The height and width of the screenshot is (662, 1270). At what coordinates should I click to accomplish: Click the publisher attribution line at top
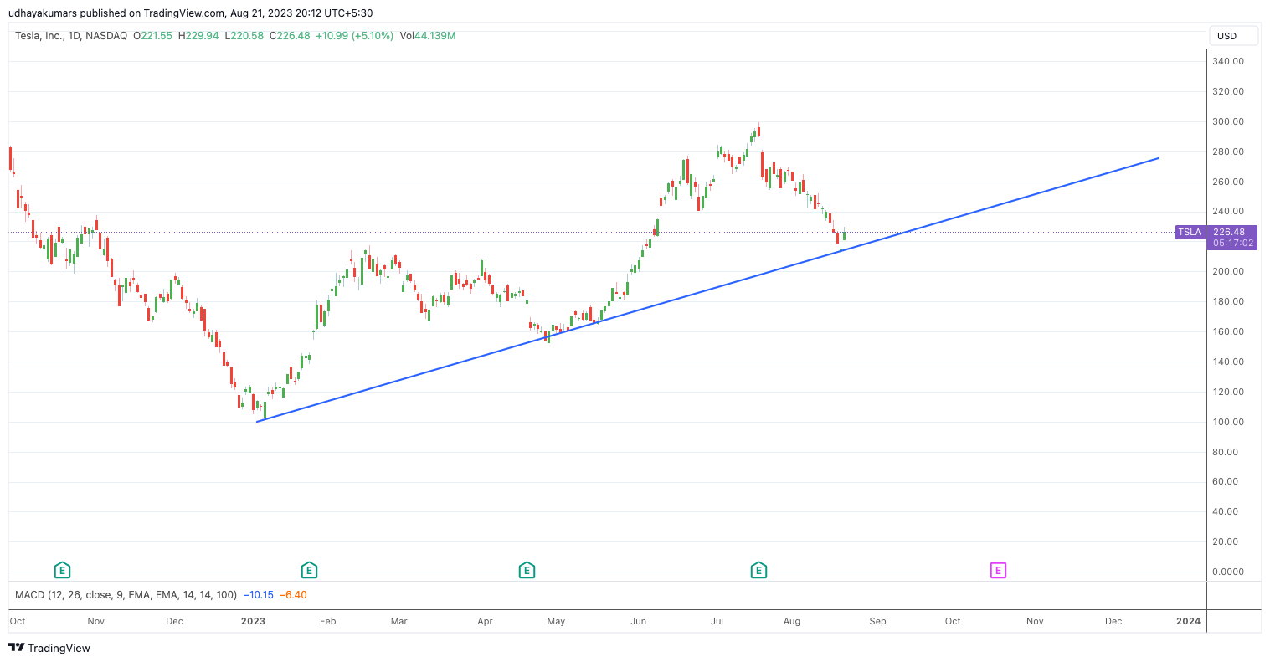(x=190, y=13)
